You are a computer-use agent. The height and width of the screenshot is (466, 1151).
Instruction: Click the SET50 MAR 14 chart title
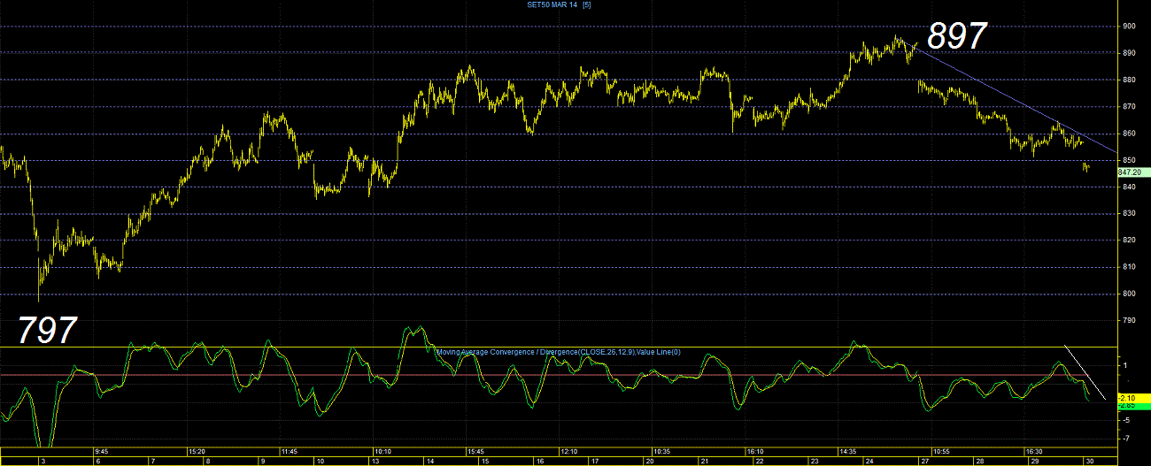(x=560, y=4)
